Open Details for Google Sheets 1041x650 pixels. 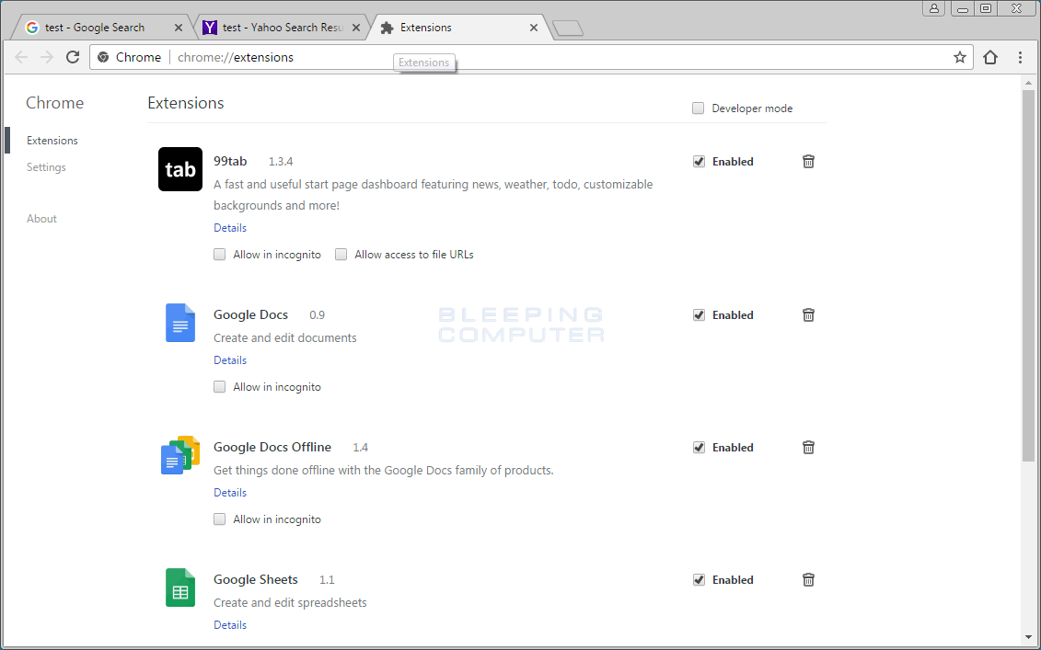229,624
